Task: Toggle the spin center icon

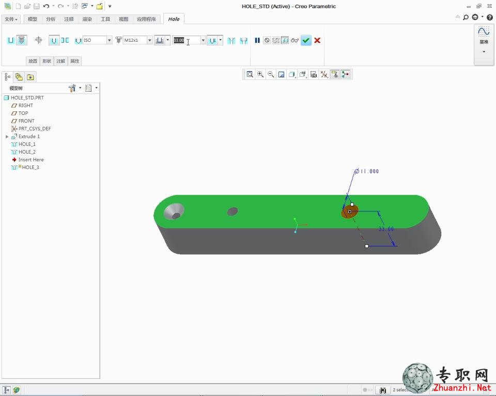Action: pos(346,75)
